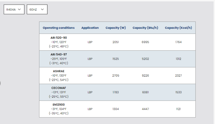Click LBP in the ASHRAE row
Image resolution: width=215 pixels, height=124 pixels.
90,75
